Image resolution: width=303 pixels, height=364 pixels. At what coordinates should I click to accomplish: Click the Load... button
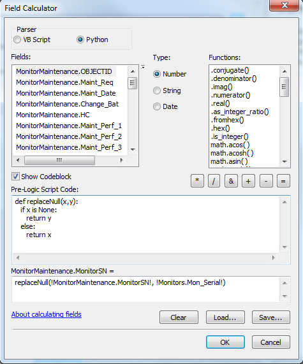click(x=225, y=317)
